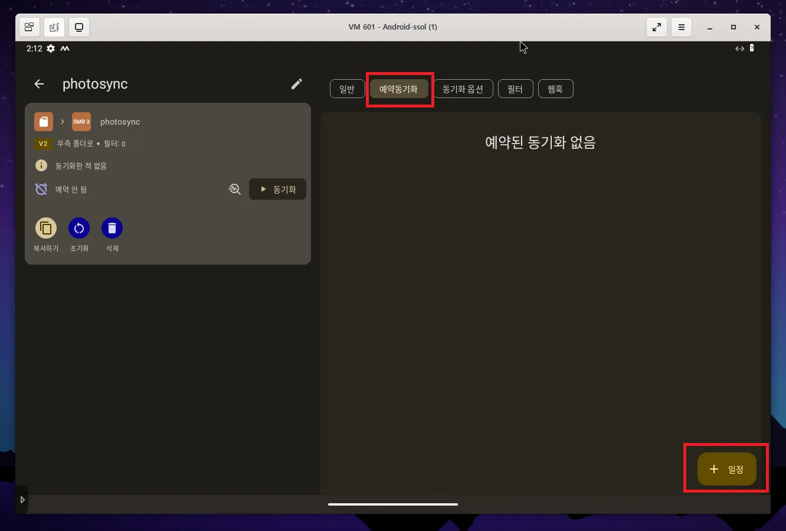Expand the collapsed panel arrow on the left edge
The width and height of the screenshot is (786, 531).
coord(22,499)
